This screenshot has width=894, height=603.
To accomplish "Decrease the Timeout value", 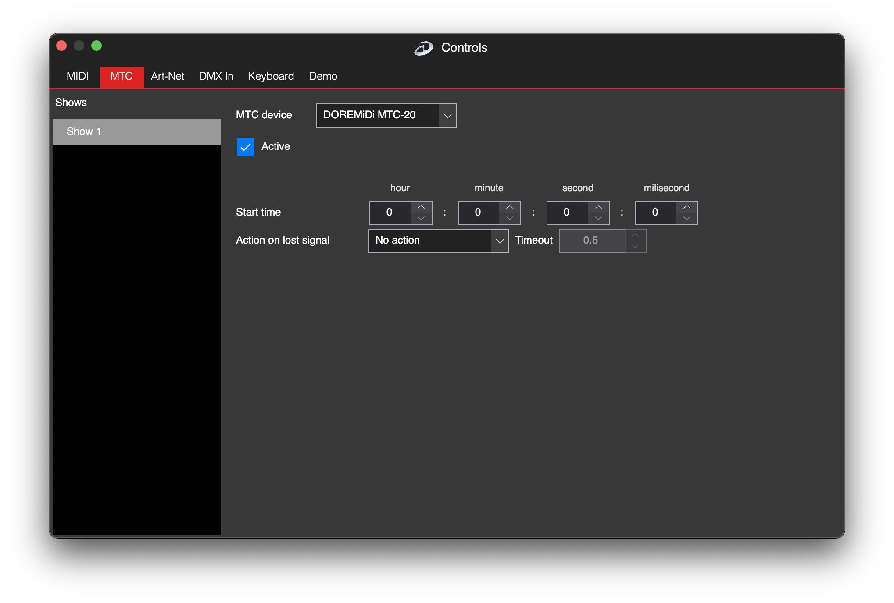I will click(635, 247).
